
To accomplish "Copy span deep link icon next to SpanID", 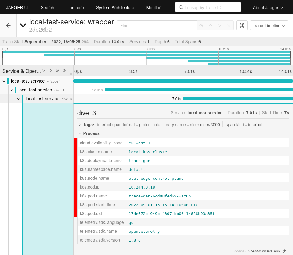I will 284,251.
